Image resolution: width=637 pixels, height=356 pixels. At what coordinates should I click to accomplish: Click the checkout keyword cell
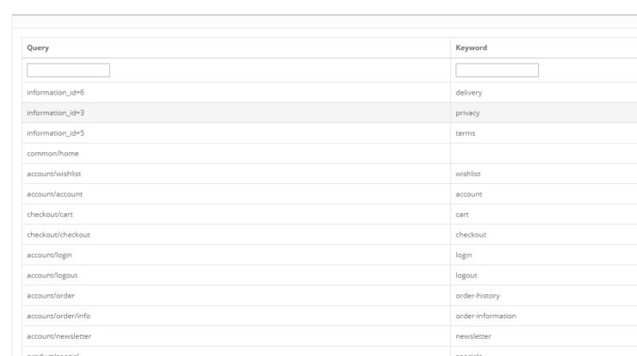(543, 235)
